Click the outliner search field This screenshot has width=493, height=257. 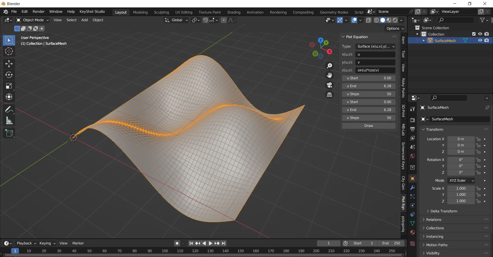pos(456,20)
